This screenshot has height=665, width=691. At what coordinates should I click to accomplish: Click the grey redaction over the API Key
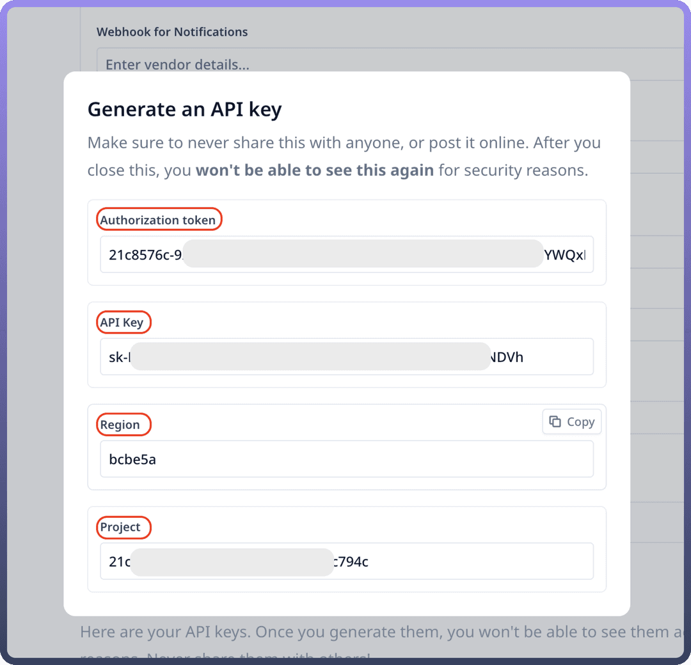[x=310, y=356]
